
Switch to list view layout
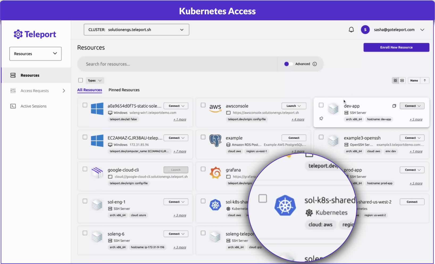[402, 80]
